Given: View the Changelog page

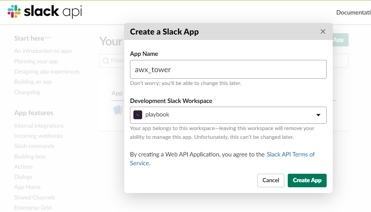Looking at the screenshot, I should click(27, 92).
